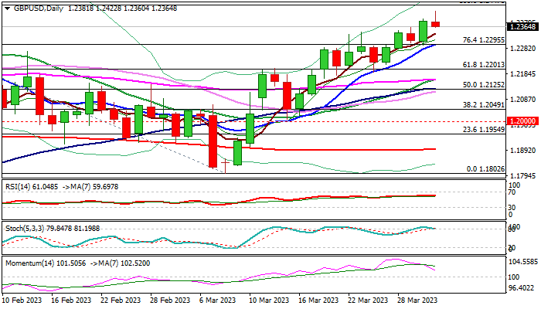Screen dimensions: 541x309
Task: Select the latest red candlestick
Action: [435, 24]
